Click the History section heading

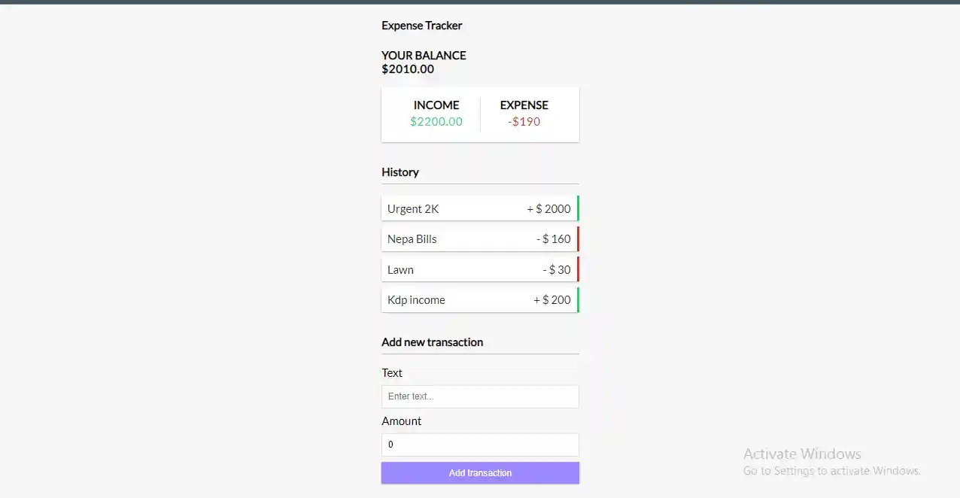pyautogui.click(x=399, y=172)
